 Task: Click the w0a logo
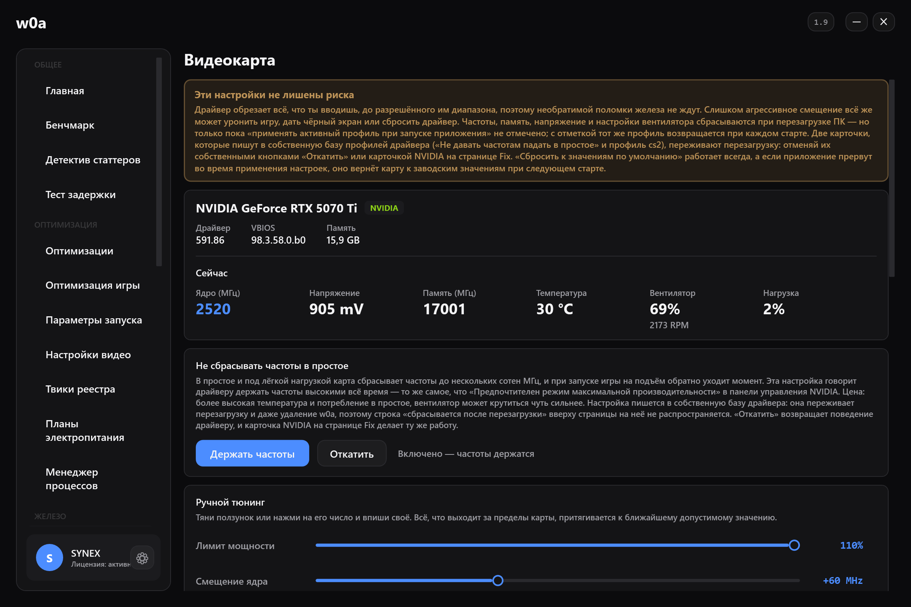tap(31, 23)
